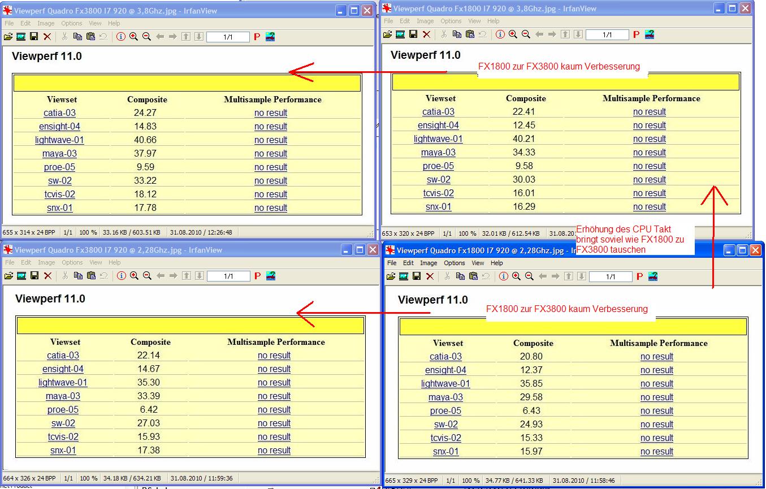Image resolution: width=766 pixels, height=489 pixels.
Task: Open sw-02 link in Fx1800 3,8Ghz window
Action: pyautogui.click(x=438, y=179)
